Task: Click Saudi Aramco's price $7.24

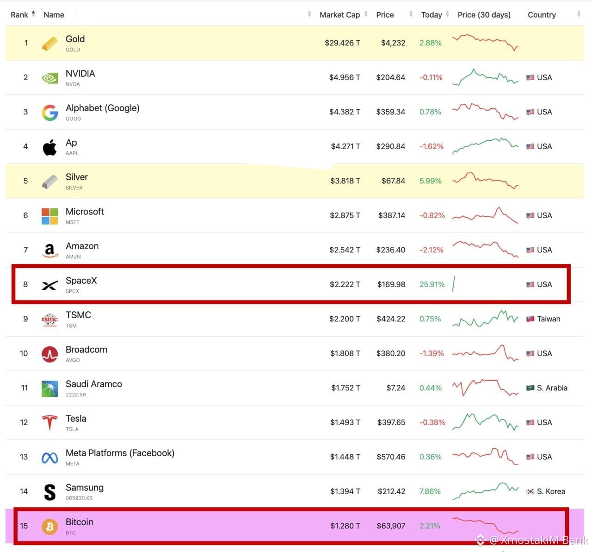Action: pos(396,388)
